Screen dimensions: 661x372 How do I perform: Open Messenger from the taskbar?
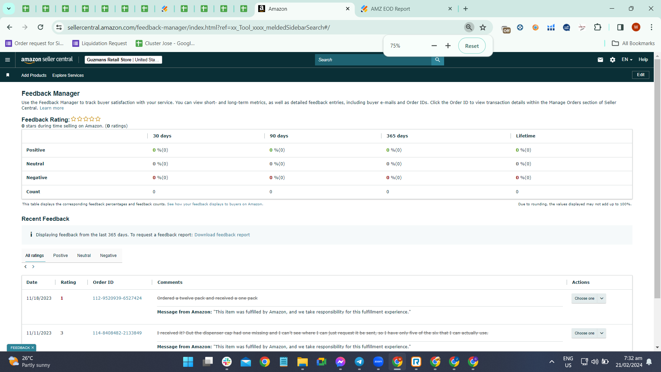coord(340,362)
